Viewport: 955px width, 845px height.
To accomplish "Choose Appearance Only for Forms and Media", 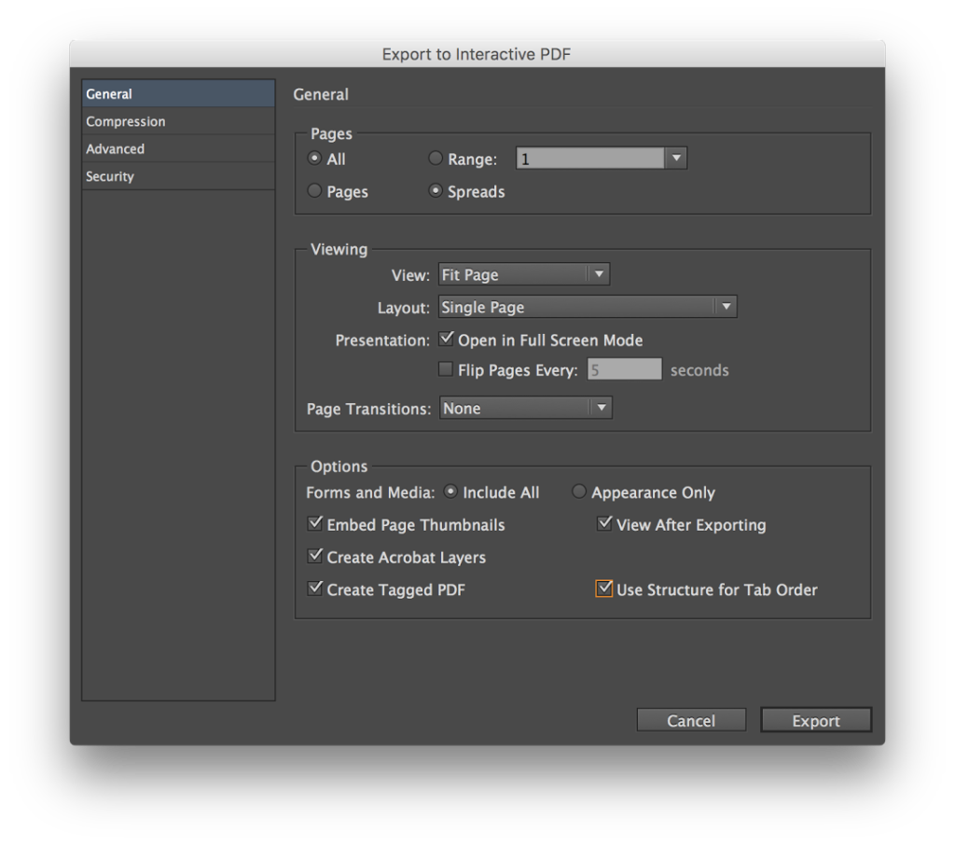I will pos(579,492).
